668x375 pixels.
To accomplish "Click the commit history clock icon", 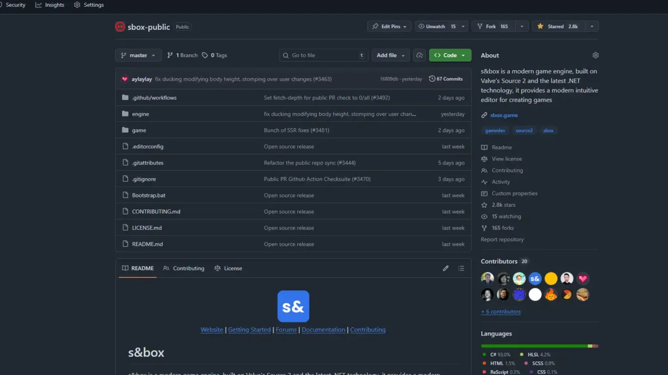I will 433,78.
